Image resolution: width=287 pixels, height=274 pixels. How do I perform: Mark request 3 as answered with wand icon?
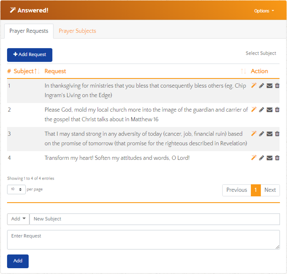254,134
